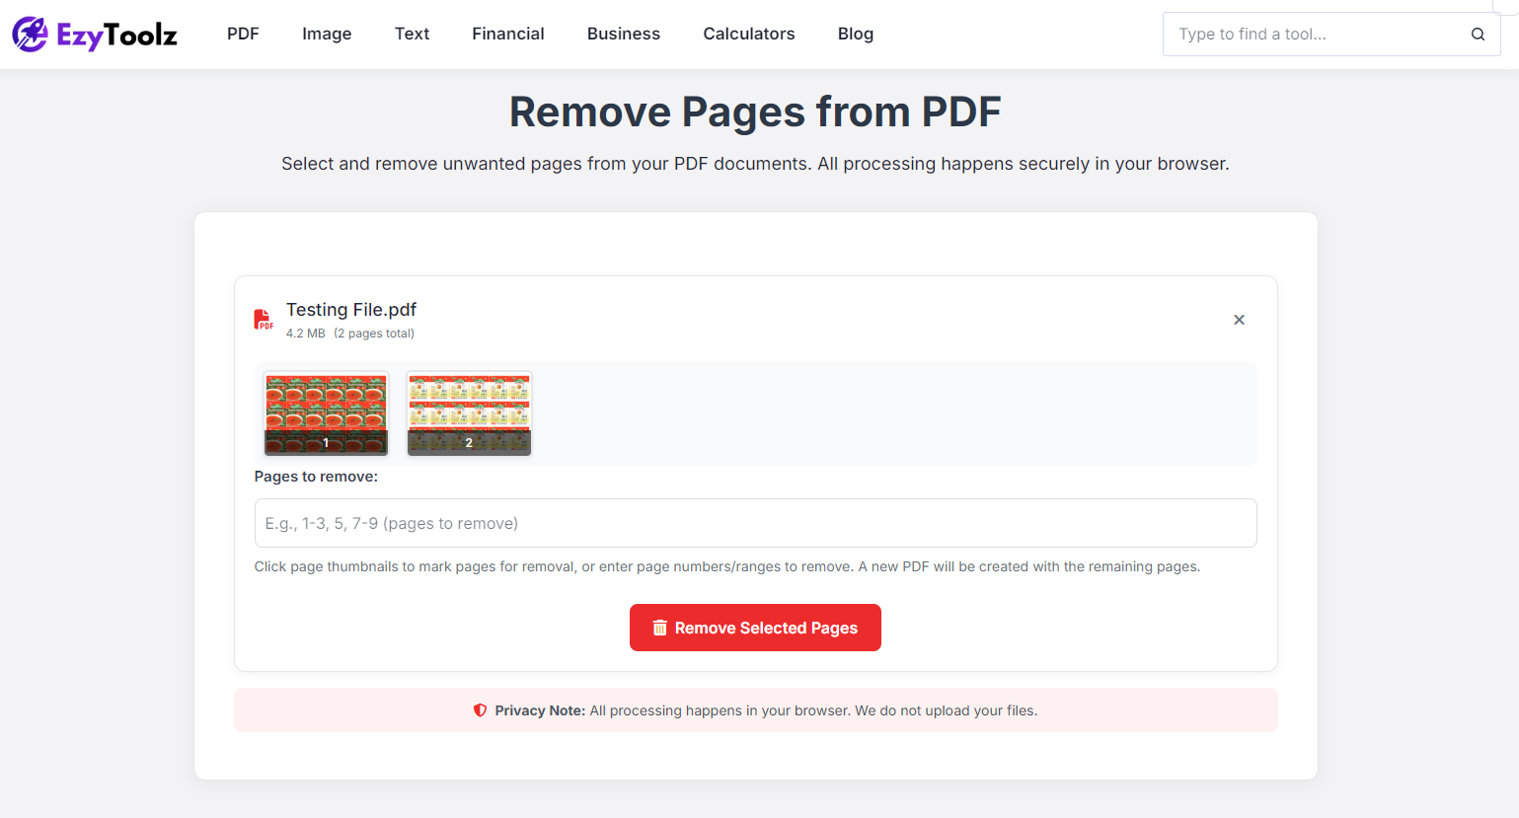Image resolution: width=1519 pixels, height=818 pixels.
Task: Toggle page 2 removal by clicking its thumbnail
Action: [469, 412]
